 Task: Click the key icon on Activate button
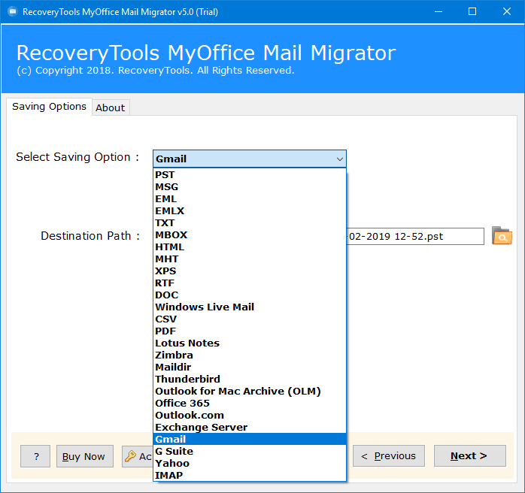pos(130,456)
